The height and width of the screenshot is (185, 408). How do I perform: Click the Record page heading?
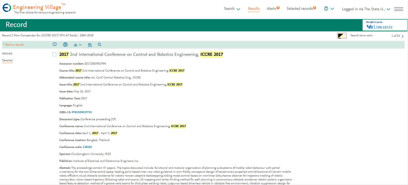point(16,25)
